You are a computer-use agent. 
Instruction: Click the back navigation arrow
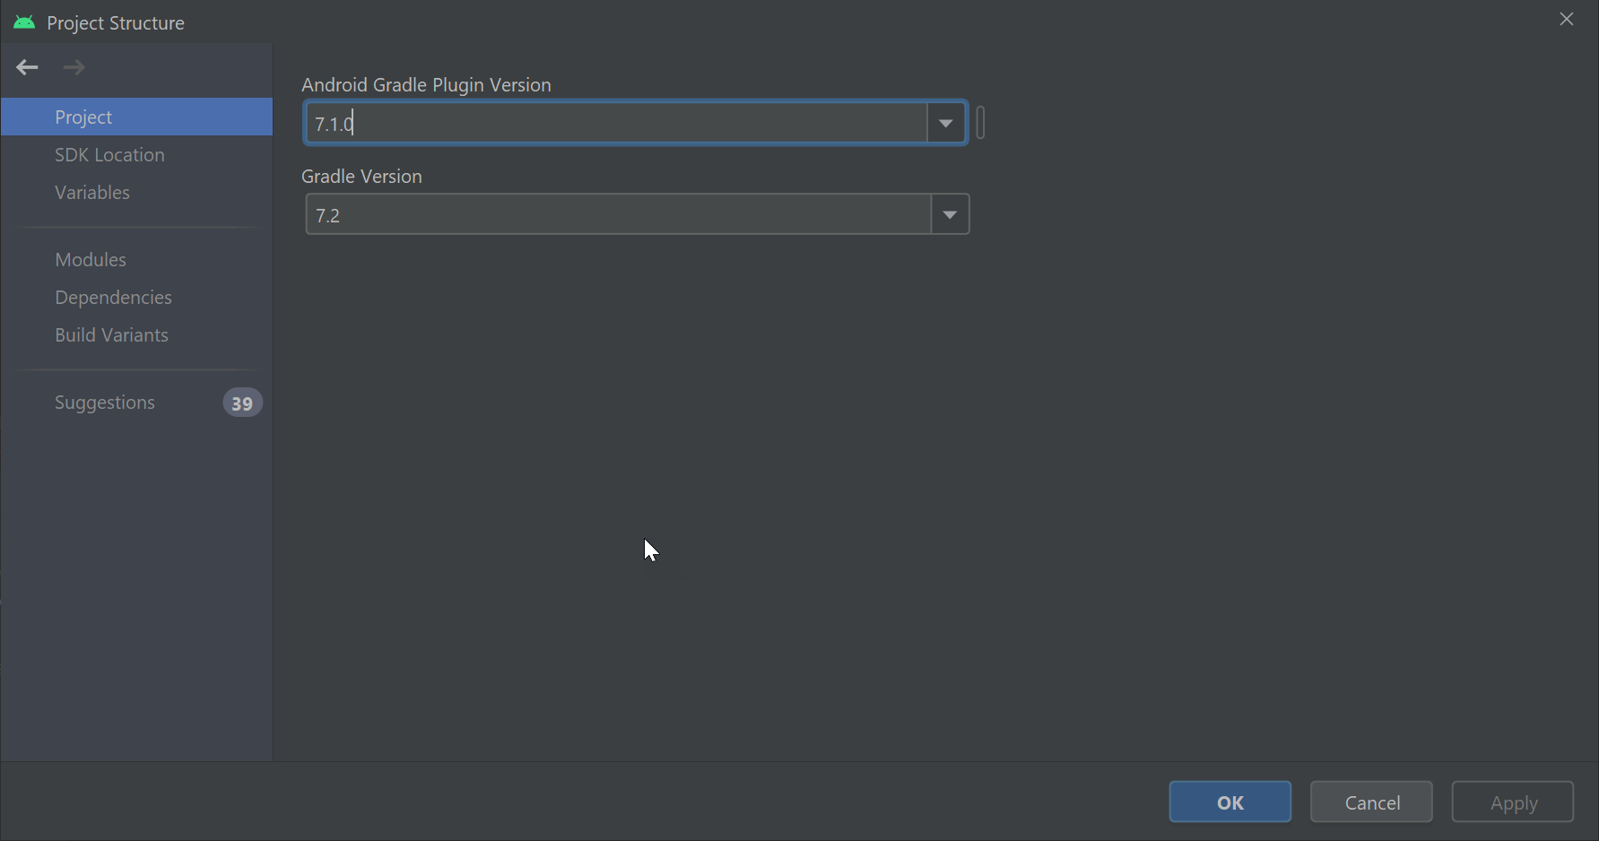pyautogui.click(x=27, y=67)
